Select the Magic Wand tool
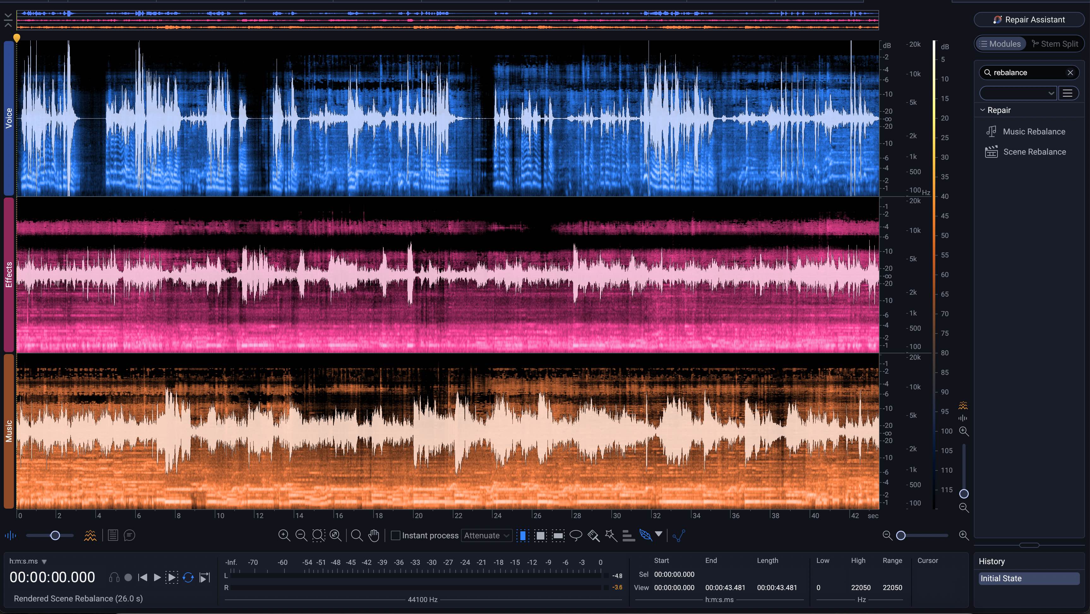The width and height of the screenshot is (1090, 614). [611, 535]
